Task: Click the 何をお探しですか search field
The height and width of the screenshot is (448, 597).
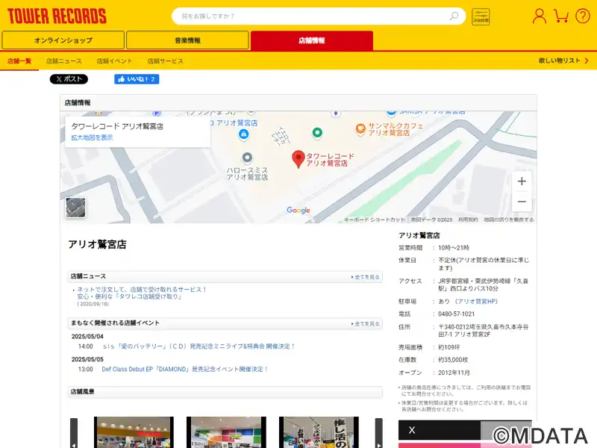Action: tap(319, 16)
